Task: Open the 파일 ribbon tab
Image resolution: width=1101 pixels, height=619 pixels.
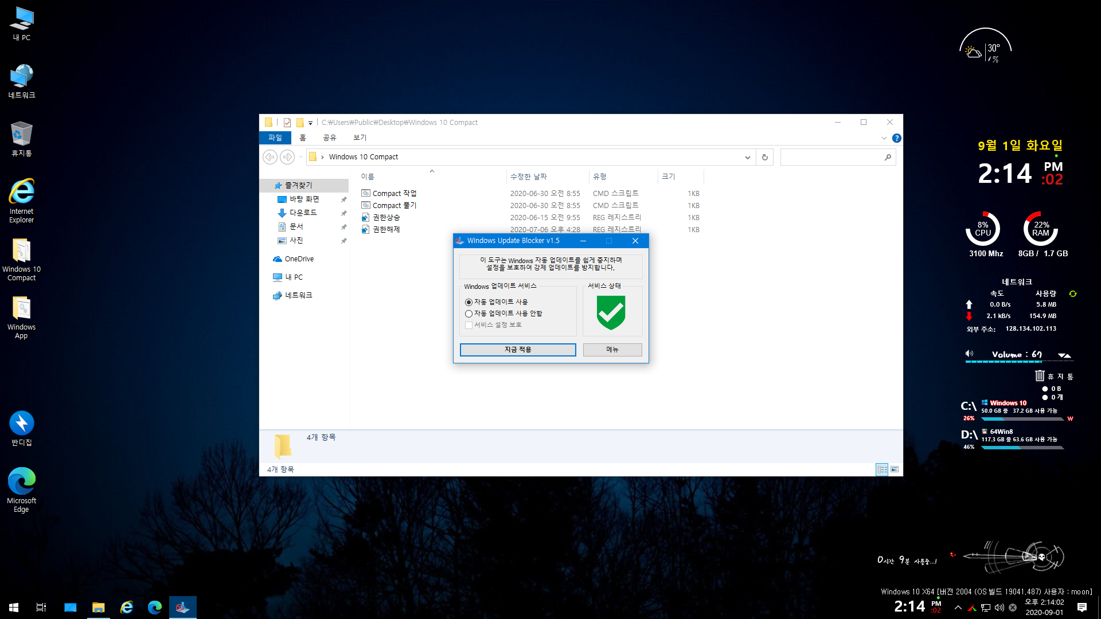Action: (275, 138)
